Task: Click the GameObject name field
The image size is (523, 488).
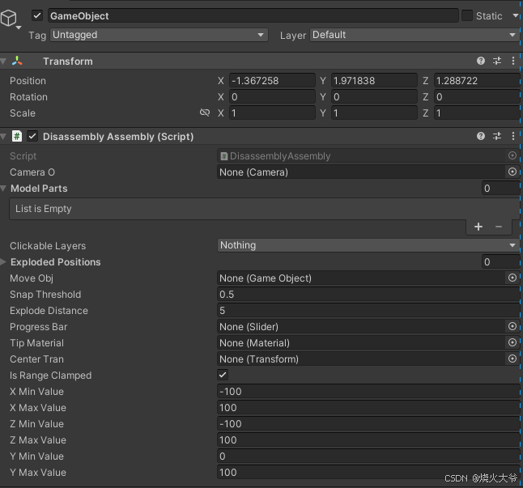Action: pos(253,15)
